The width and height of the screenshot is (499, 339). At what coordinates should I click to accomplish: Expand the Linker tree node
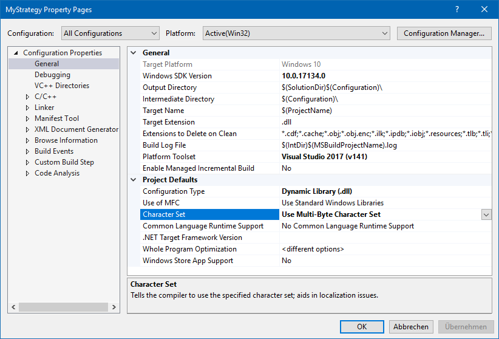coord(27,108)
